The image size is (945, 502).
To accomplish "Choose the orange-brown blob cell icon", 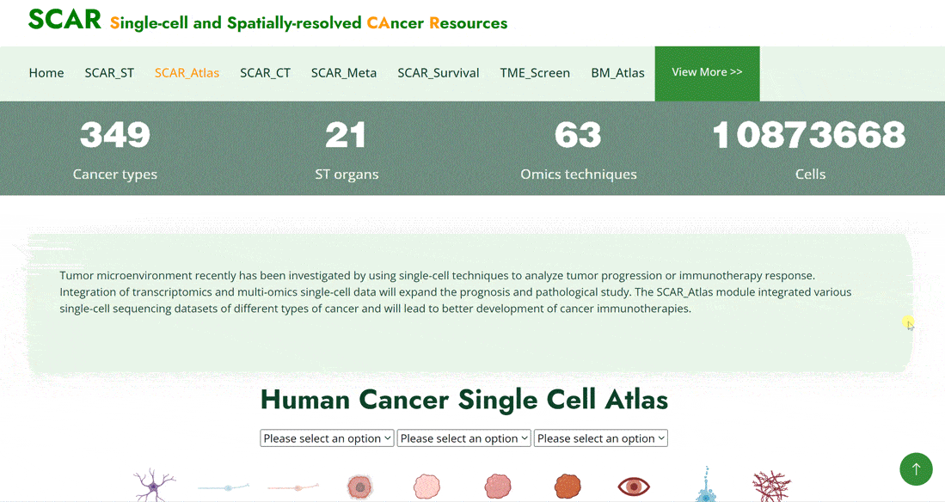I will pyautogui.click(x=568, y=487).
